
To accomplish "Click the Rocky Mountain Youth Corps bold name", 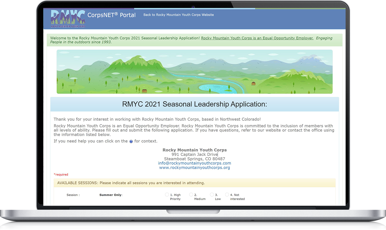I will [x=195, y=150].
